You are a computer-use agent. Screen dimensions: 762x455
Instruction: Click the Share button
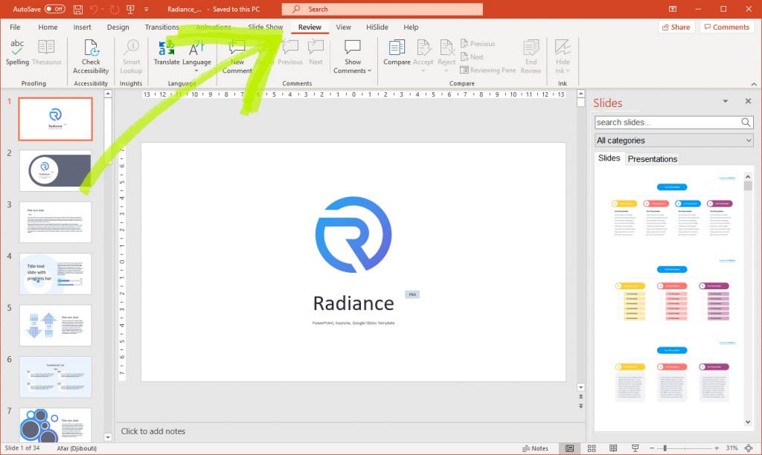pyautogui.click(x=676, y=28)
